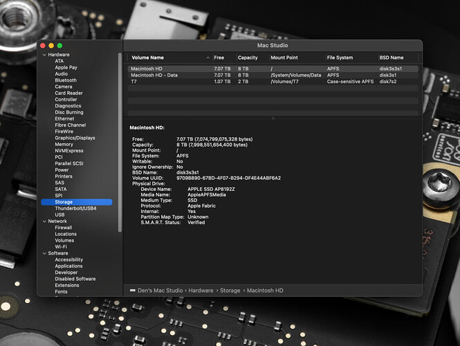The height and width of the screenshot is (346, 460).
Task: Select ATA in the sidebar
Action: (x=59, y=61)
